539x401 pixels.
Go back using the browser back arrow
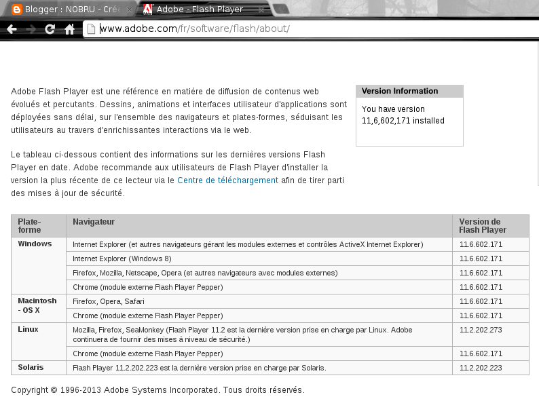click(12, 29)
